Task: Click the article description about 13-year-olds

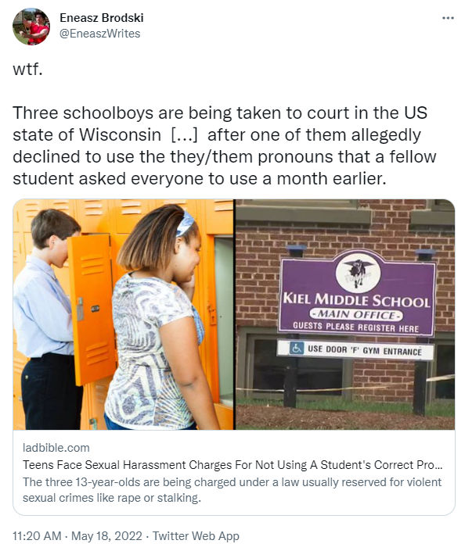Action: pyautogui.click(x=232, y=490)
